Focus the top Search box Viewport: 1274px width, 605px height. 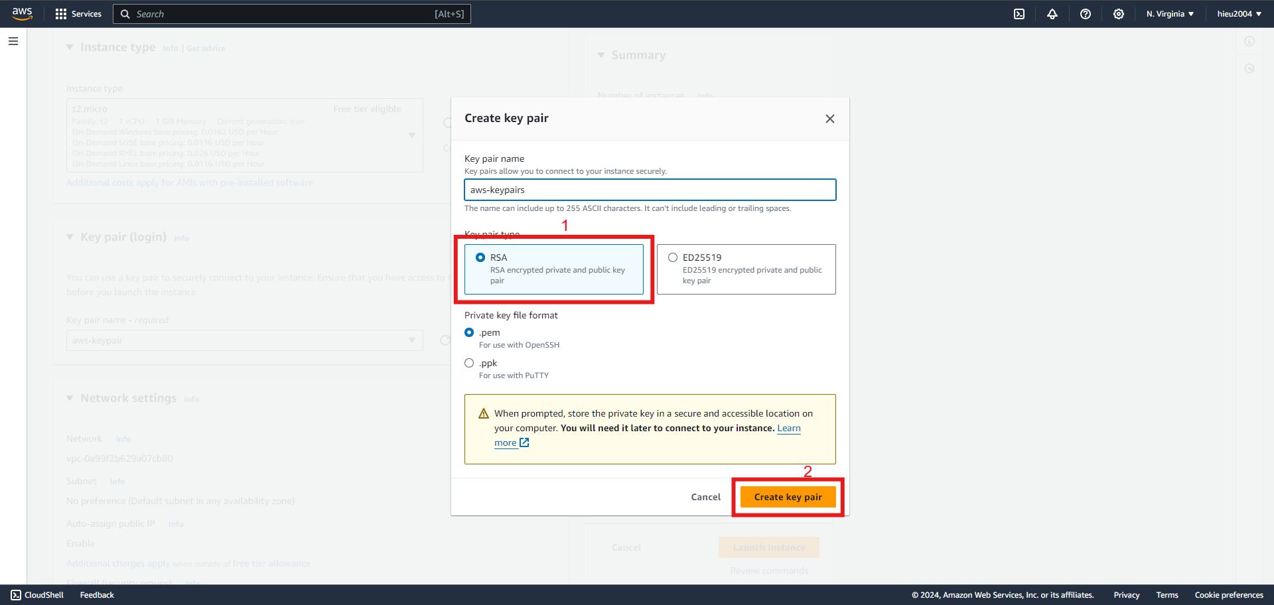pyautogui.click(x=292, y=14)
